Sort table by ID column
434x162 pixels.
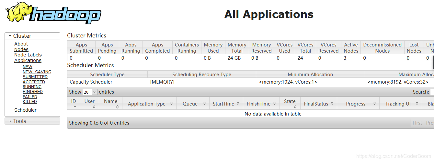(74, 104)
